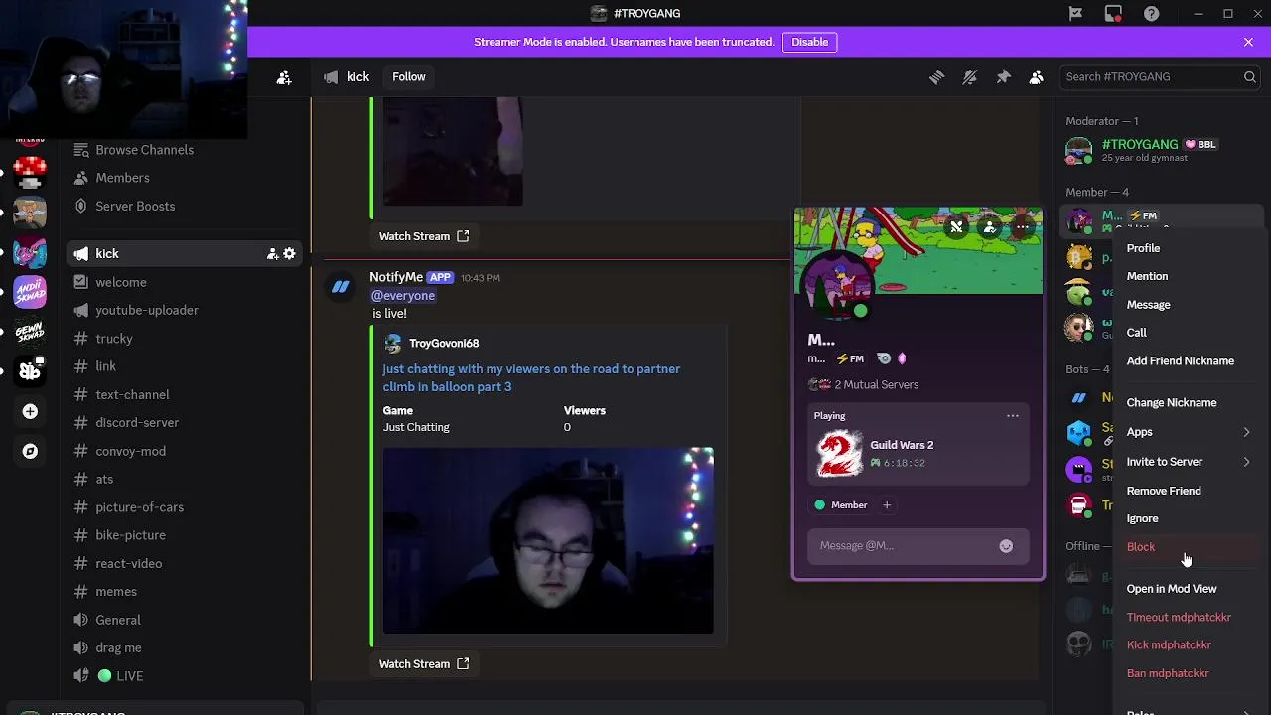The height and width of the screenshot is (715, 1271).
Task: Join the General voice channel
Action: tap(117, 620)
